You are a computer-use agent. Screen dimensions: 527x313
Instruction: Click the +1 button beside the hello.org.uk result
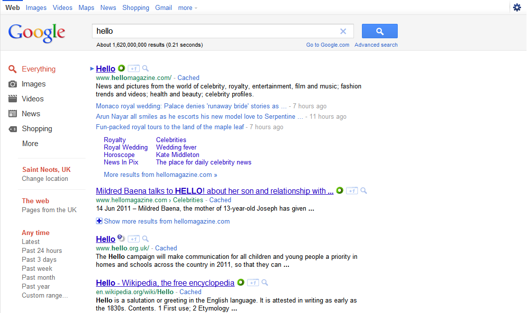(x=134, y=239)
